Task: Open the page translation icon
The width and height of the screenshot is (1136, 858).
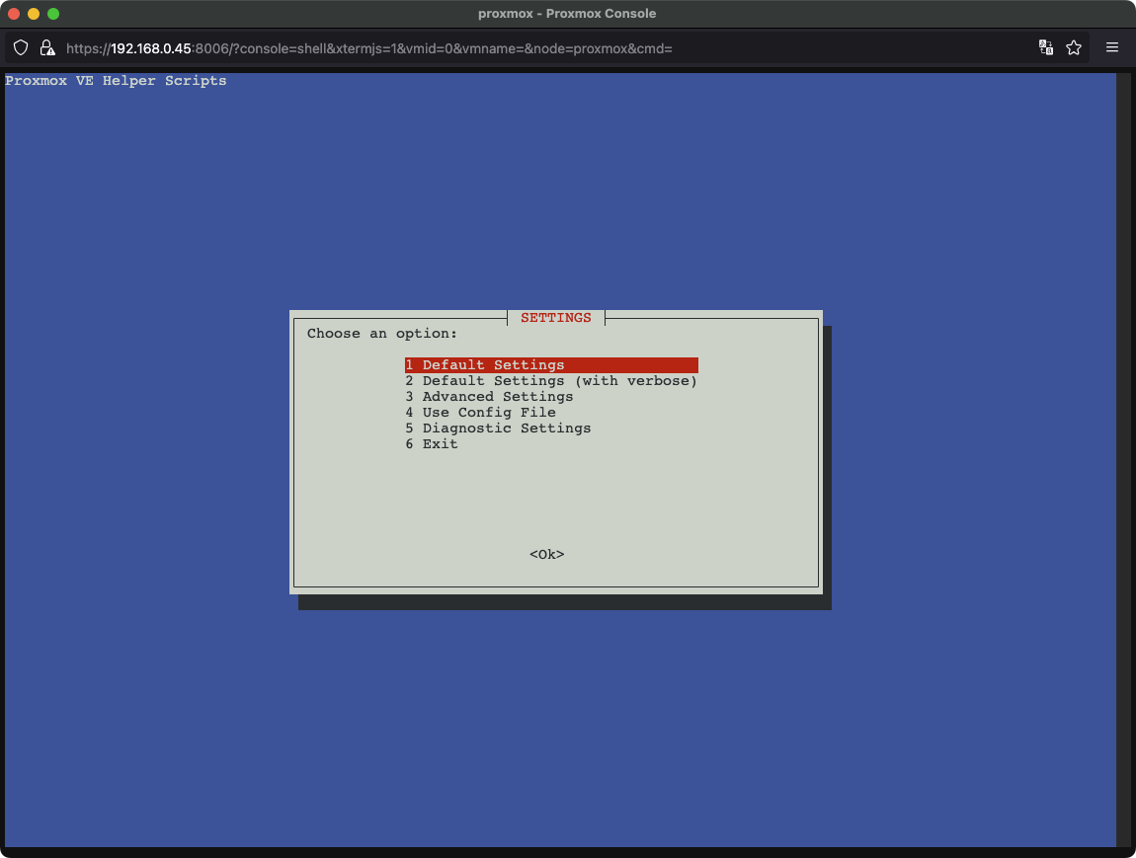Action: click(1046, 47)
